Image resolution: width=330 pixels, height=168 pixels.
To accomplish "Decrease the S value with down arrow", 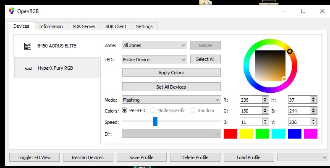I will click(314, 113).
